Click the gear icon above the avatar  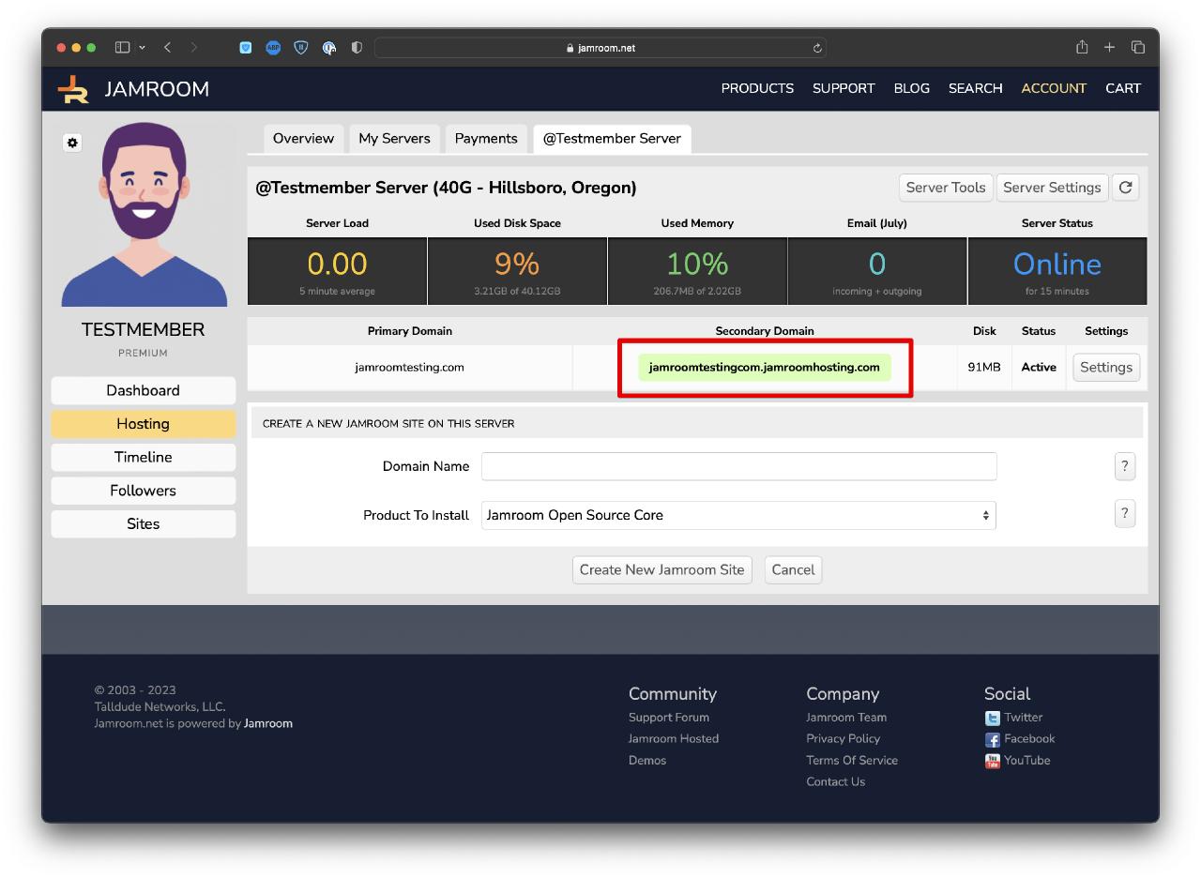click(72, 143)
